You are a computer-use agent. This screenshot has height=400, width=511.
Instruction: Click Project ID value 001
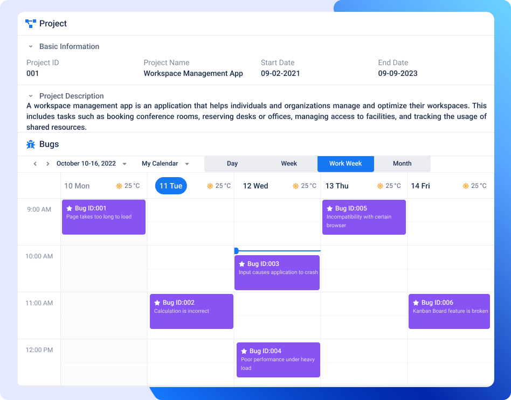32,73
